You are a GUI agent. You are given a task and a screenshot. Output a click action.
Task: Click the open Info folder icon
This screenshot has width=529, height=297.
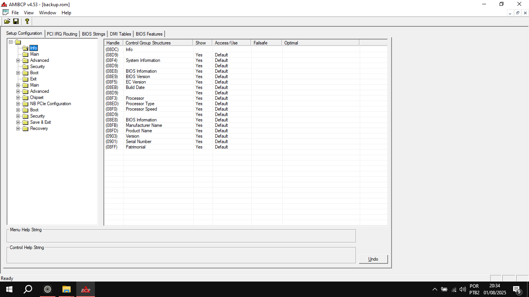click(25, 48)
